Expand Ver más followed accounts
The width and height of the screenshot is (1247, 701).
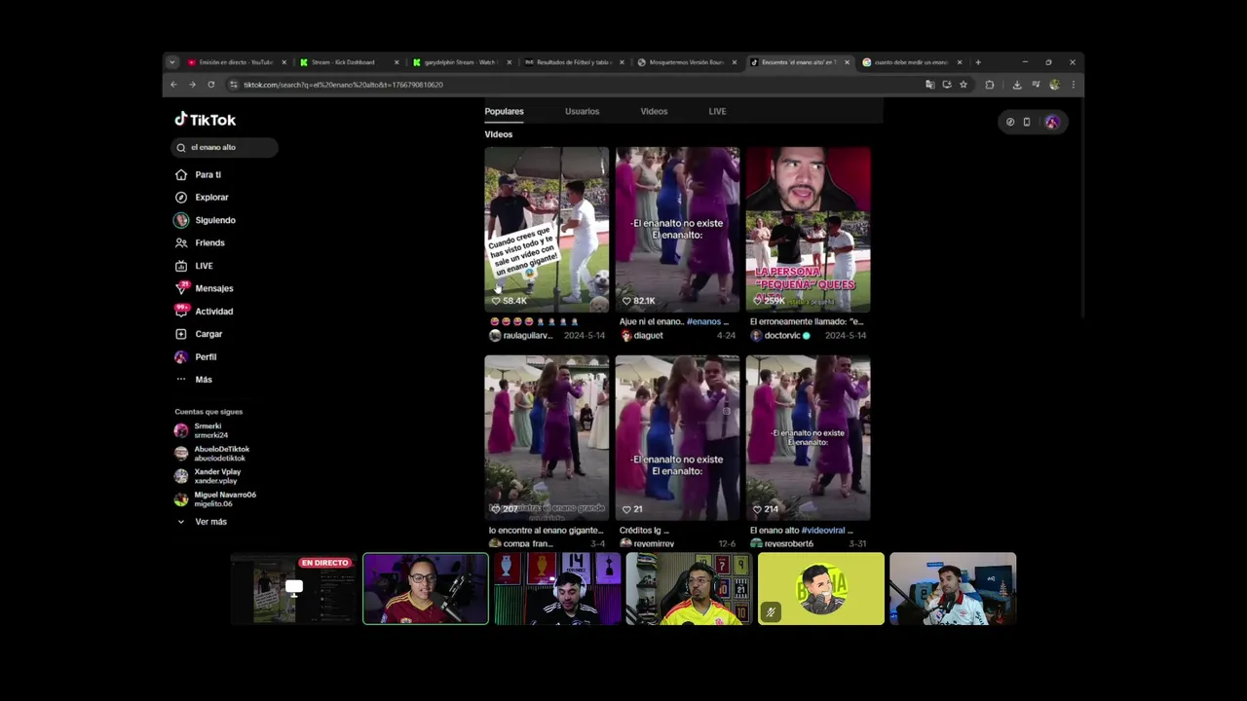pyautogui.click(x=210, y=522)
